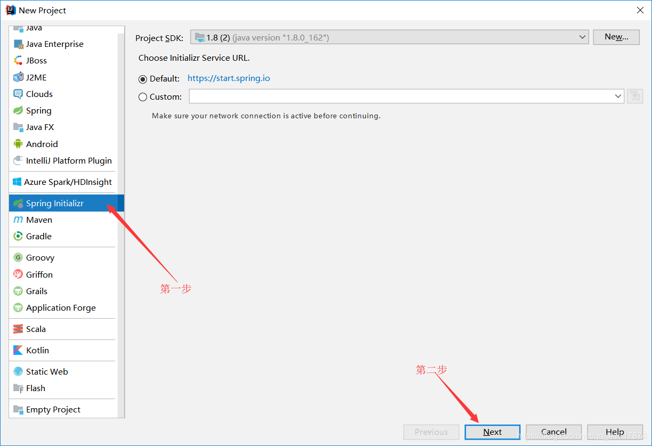Click the Cancel button
The height and width of the screenshot is (446, 652).
pos(553,432)
